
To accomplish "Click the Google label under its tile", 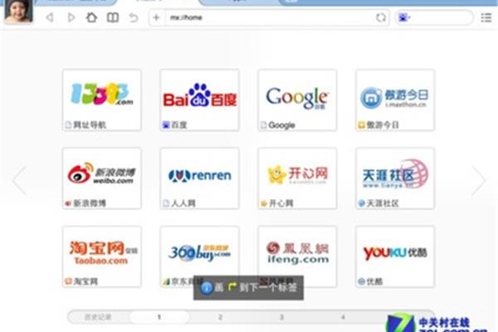I will 281,125.
